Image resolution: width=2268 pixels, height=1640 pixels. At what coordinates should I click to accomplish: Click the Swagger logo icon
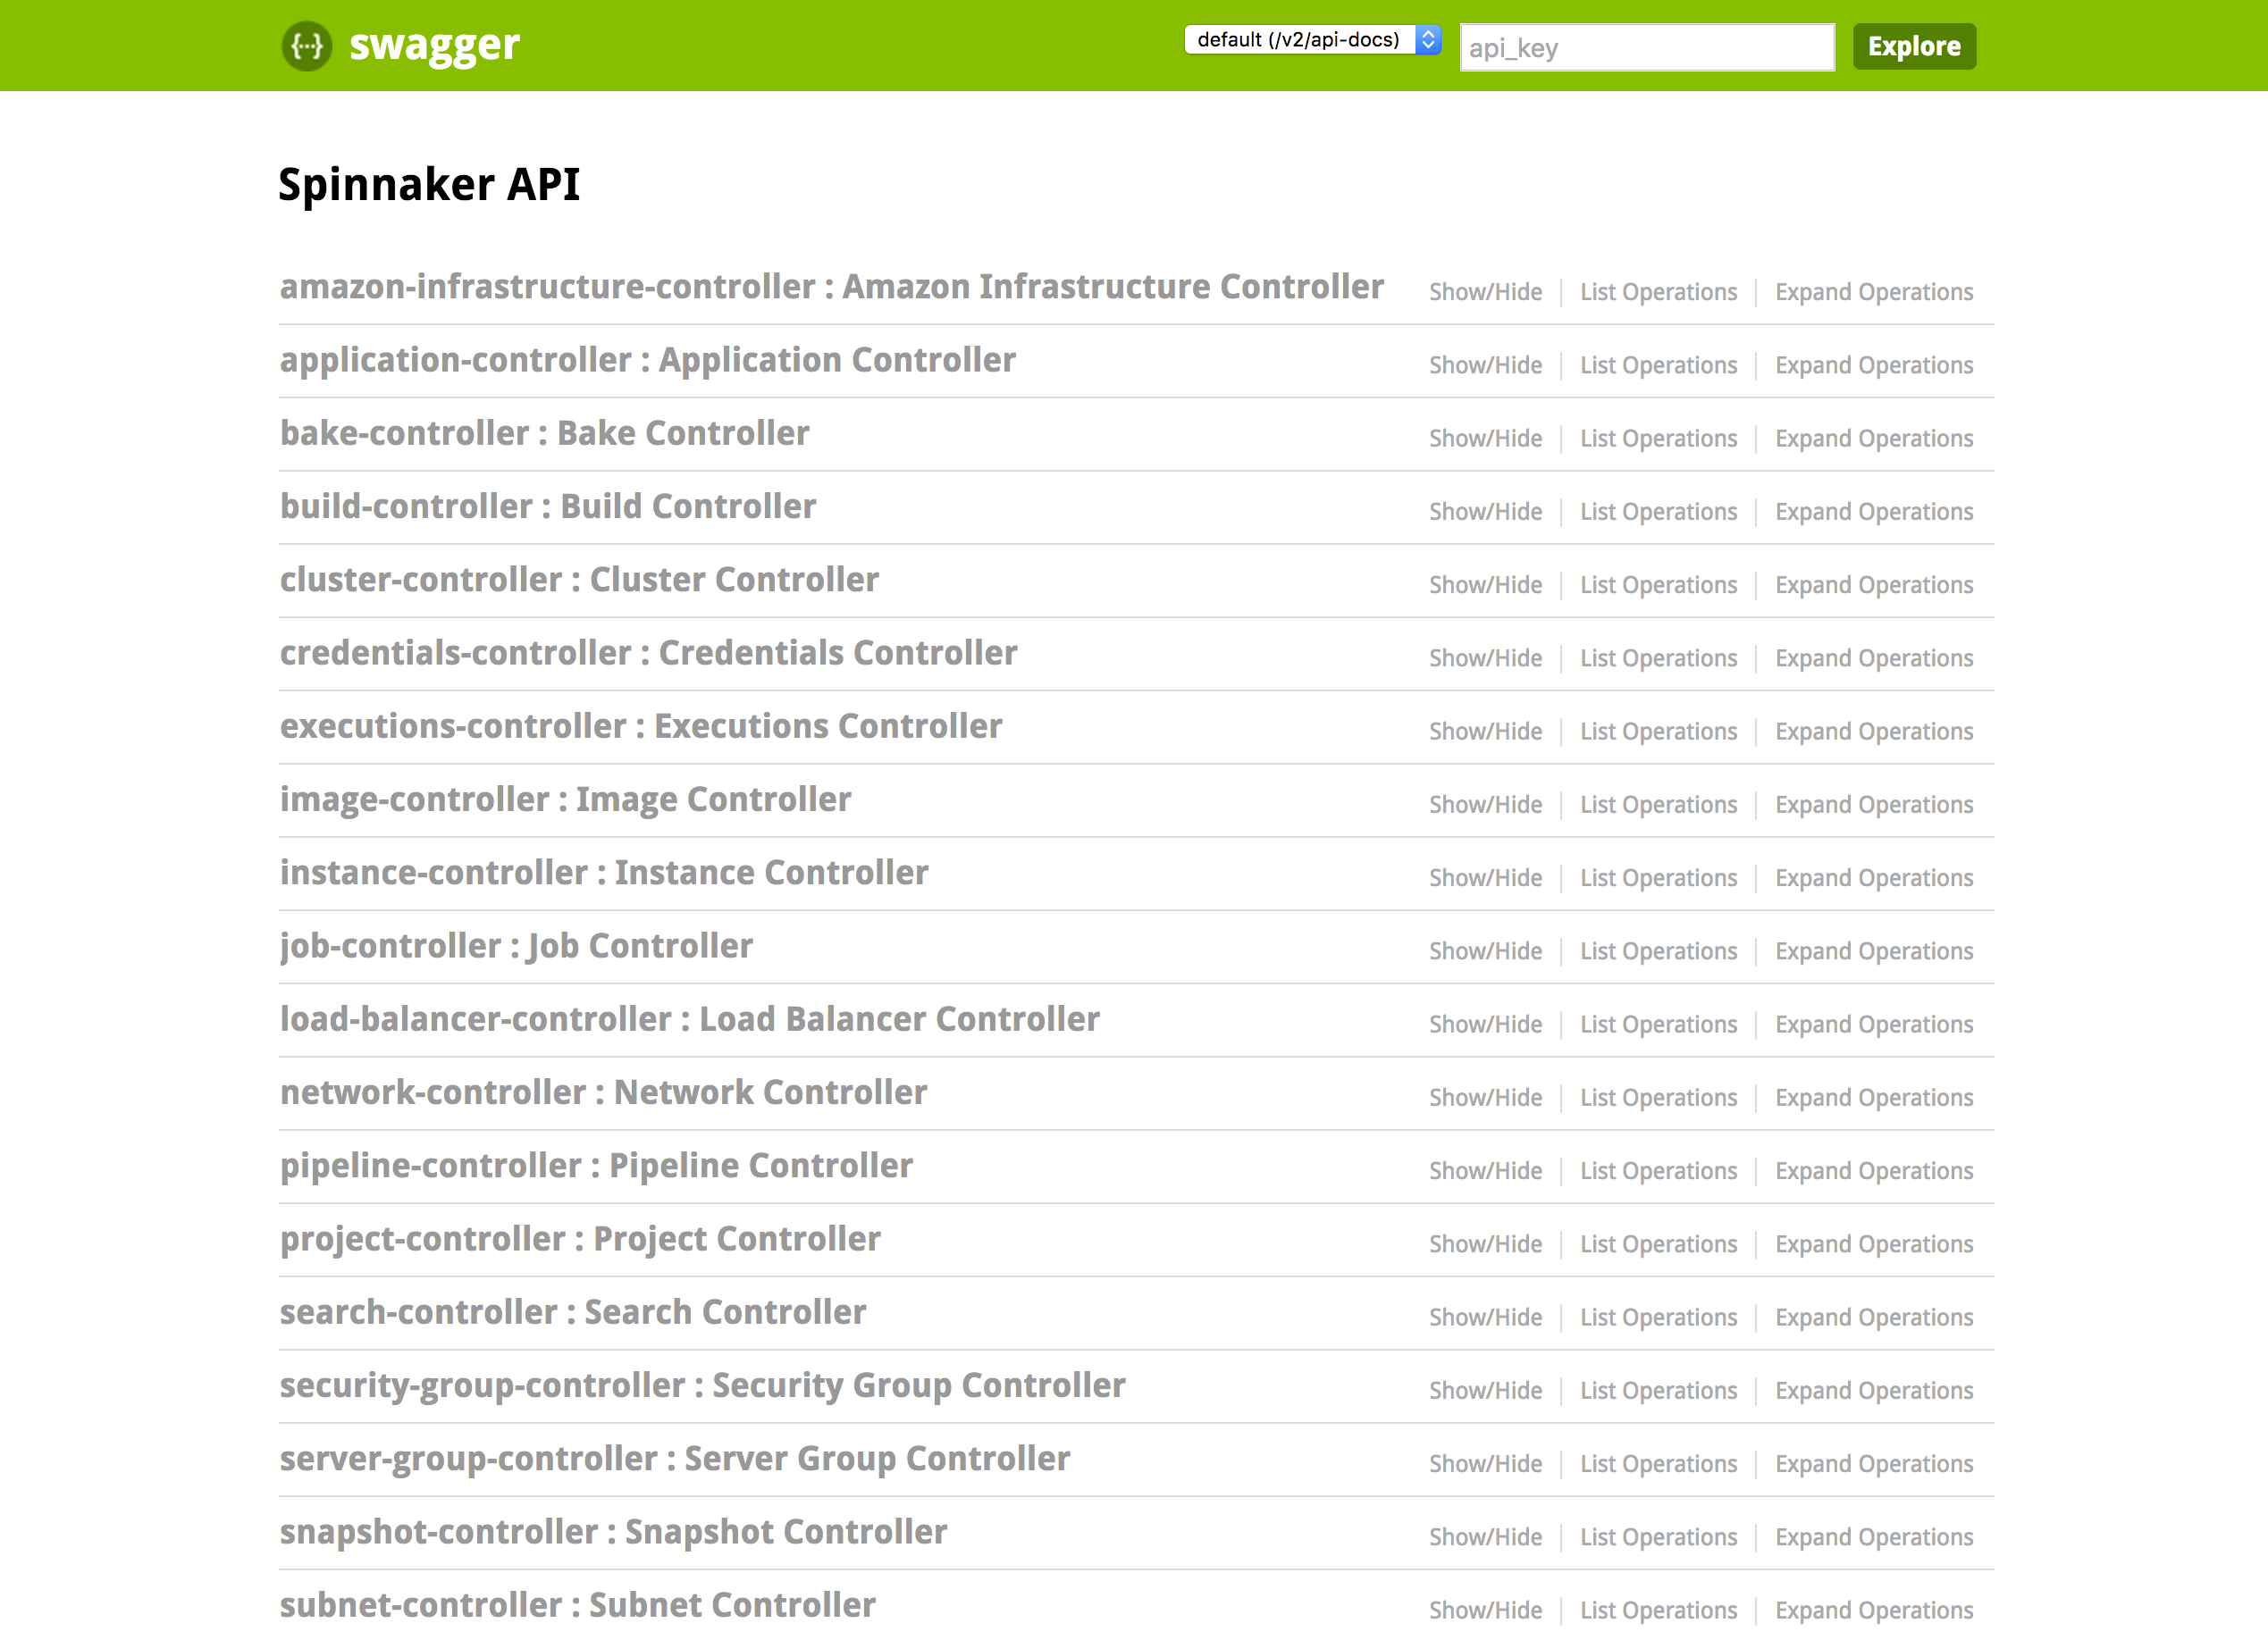[x=306, y=46]
